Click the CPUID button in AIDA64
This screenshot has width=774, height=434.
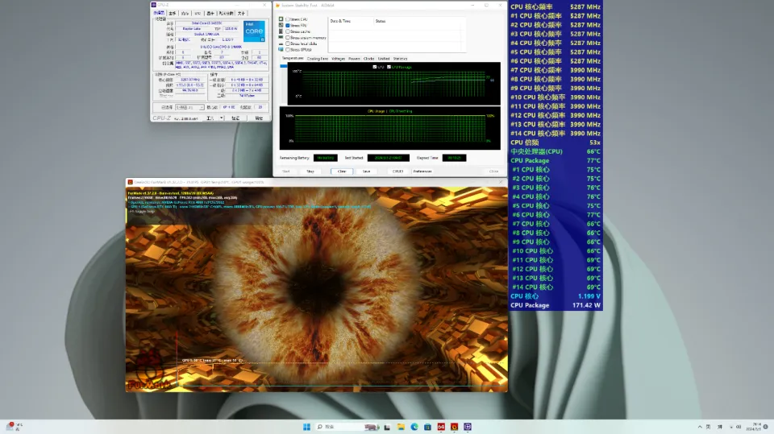coord(397,172)
